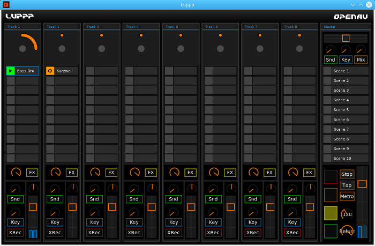Click Track 1 orange dial beside FX
This screenshot has width=375, height=246.
16,172
